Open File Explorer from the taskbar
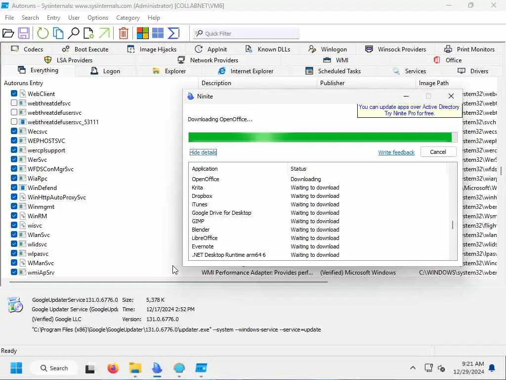This screenshot has width=506, height=380. (135, 368)
